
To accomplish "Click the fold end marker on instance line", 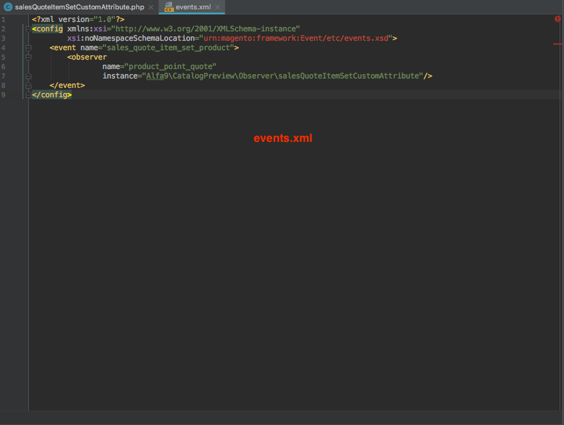I will click(x=28, y=76).
